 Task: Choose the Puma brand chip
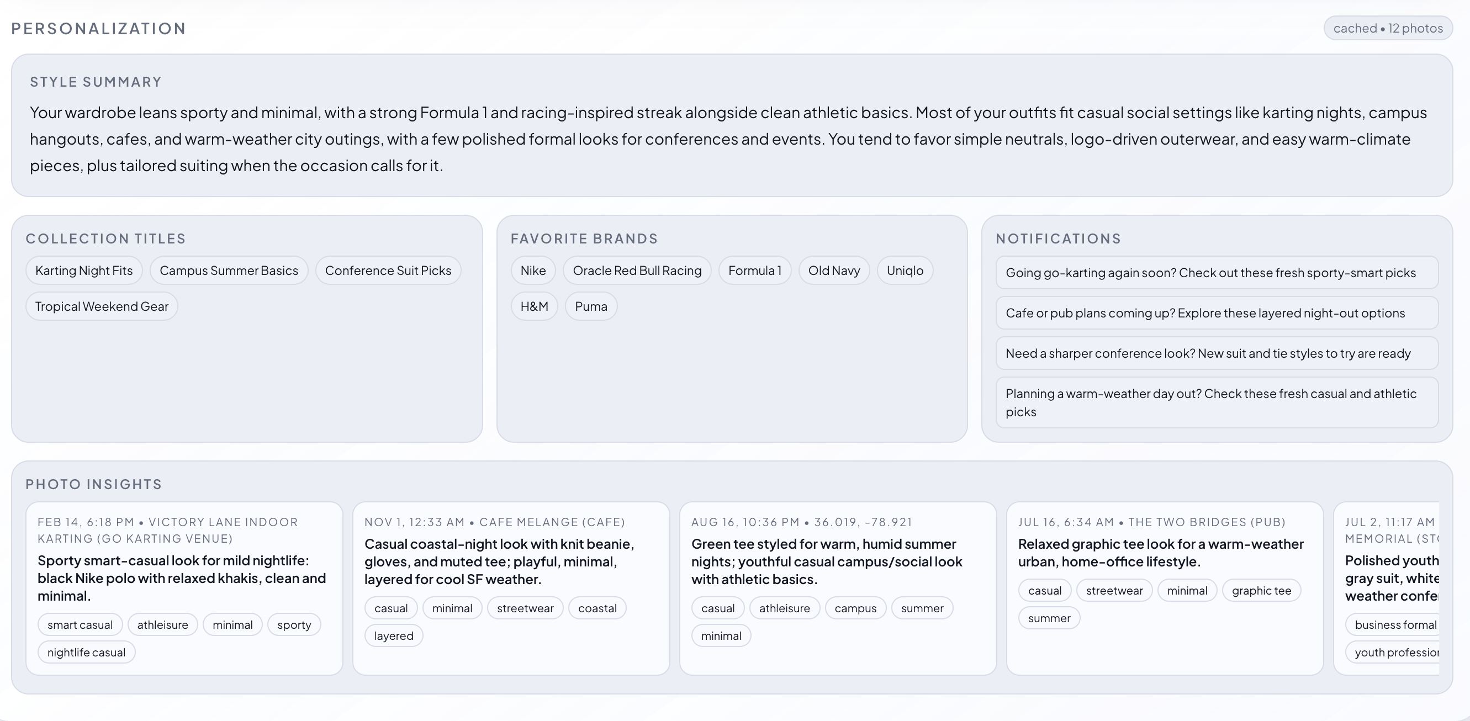point(591,306)
